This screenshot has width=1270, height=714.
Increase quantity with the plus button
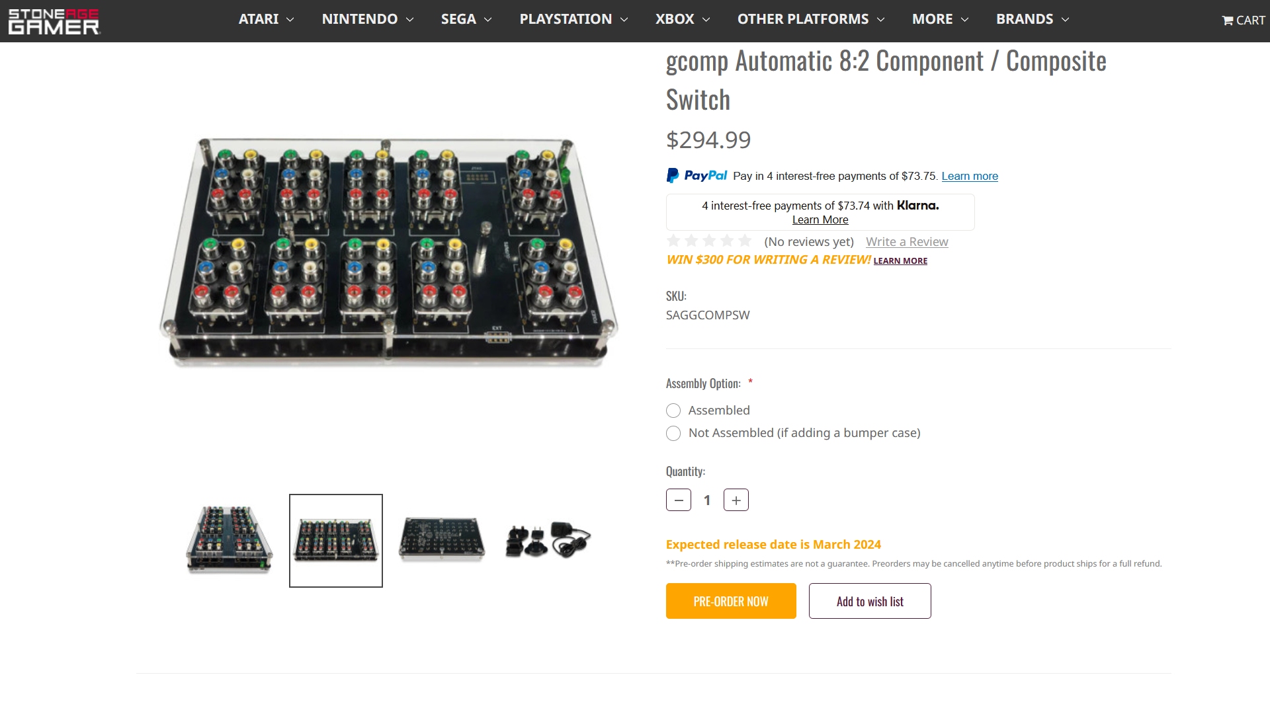[x=736, y=500]
